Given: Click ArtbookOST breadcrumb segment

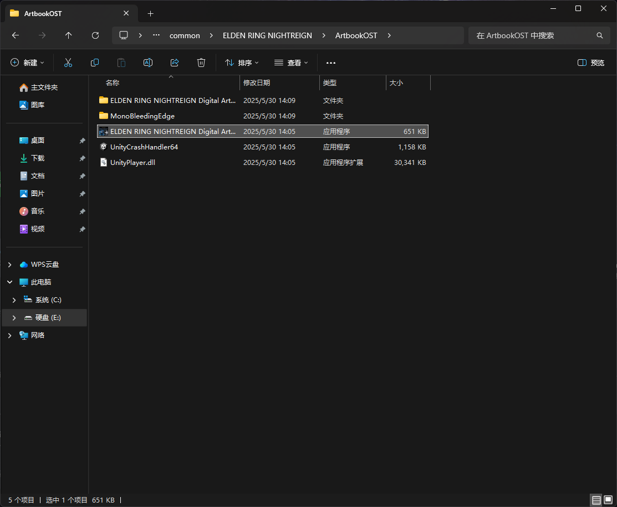Looking at the screenshot, I should pyautogui.click(x=356, y=35).
